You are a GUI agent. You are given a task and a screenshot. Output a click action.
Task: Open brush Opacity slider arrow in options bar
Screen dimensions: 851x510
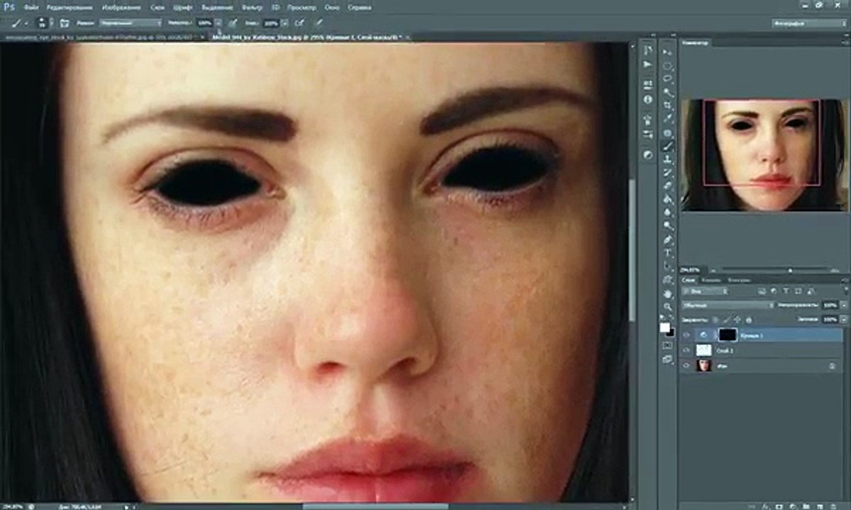[219, 23]
